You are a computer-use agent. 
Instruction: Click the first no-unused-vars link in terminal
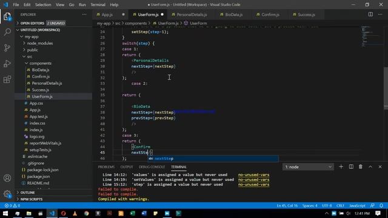click(253, 175)
